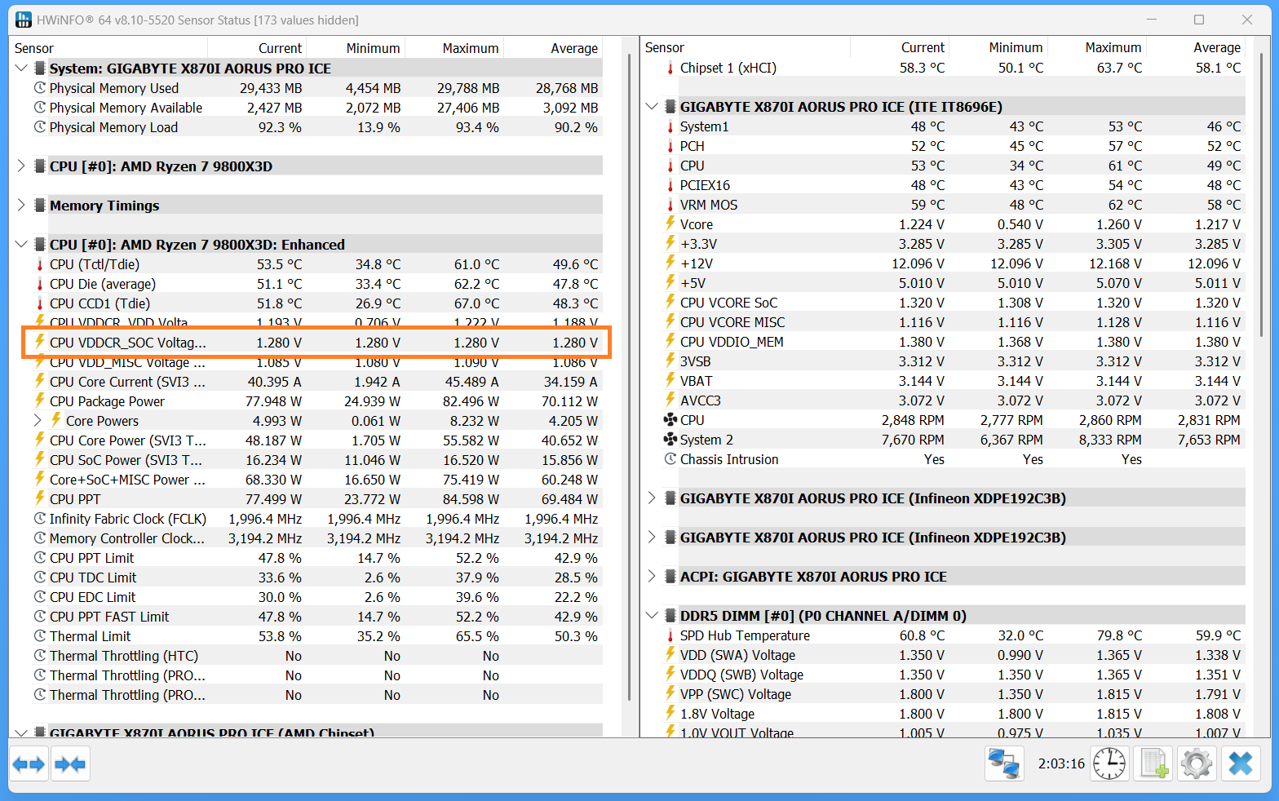The width and height of the screenshot is (1279, 801).
Task: Select the VDDQ (SWB) Voltage row
Action: tap(954, 675)
